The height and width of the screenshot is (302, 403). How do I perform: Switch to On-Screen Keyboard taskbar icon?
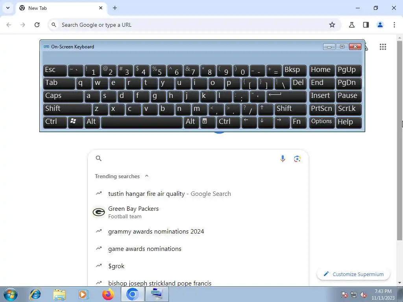pos(157,294)
